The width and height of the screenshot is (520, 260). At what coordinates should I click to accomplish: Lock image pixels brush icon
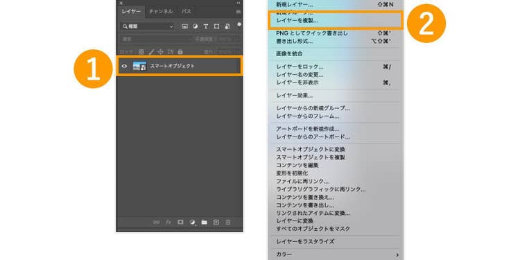point(151,52)
